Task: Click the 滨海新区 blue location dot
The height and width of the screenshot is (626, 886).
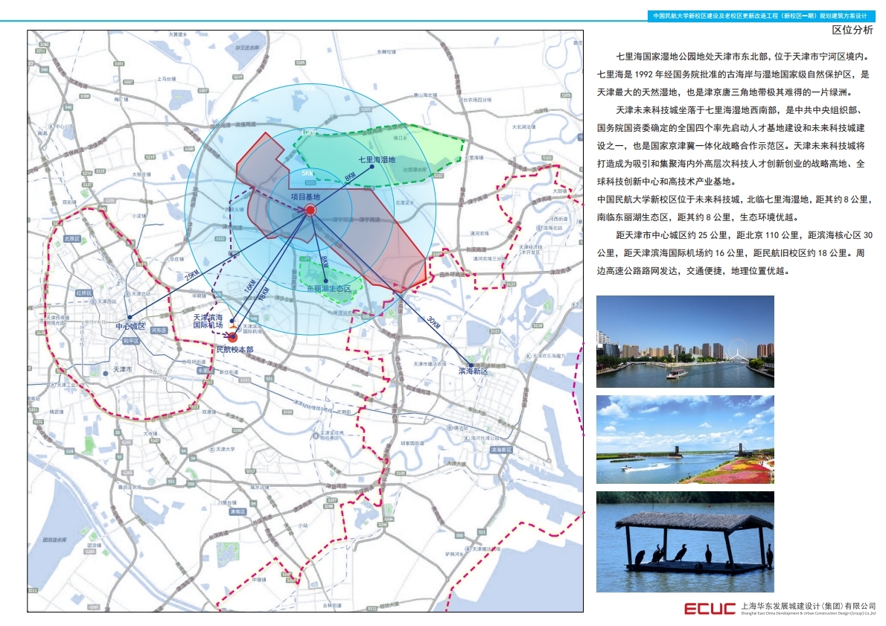Action: point(471,365)
